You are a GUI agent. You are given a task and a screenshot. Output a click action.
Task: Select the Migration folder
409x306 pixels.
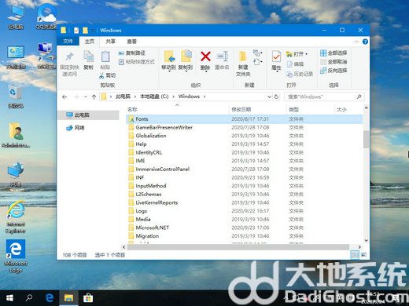[245, 236]
